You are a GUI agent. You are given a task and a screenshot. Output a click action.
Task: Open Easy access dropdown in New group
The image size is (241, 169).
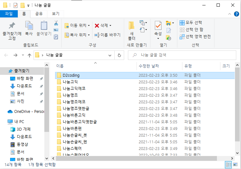click(143, 30)
